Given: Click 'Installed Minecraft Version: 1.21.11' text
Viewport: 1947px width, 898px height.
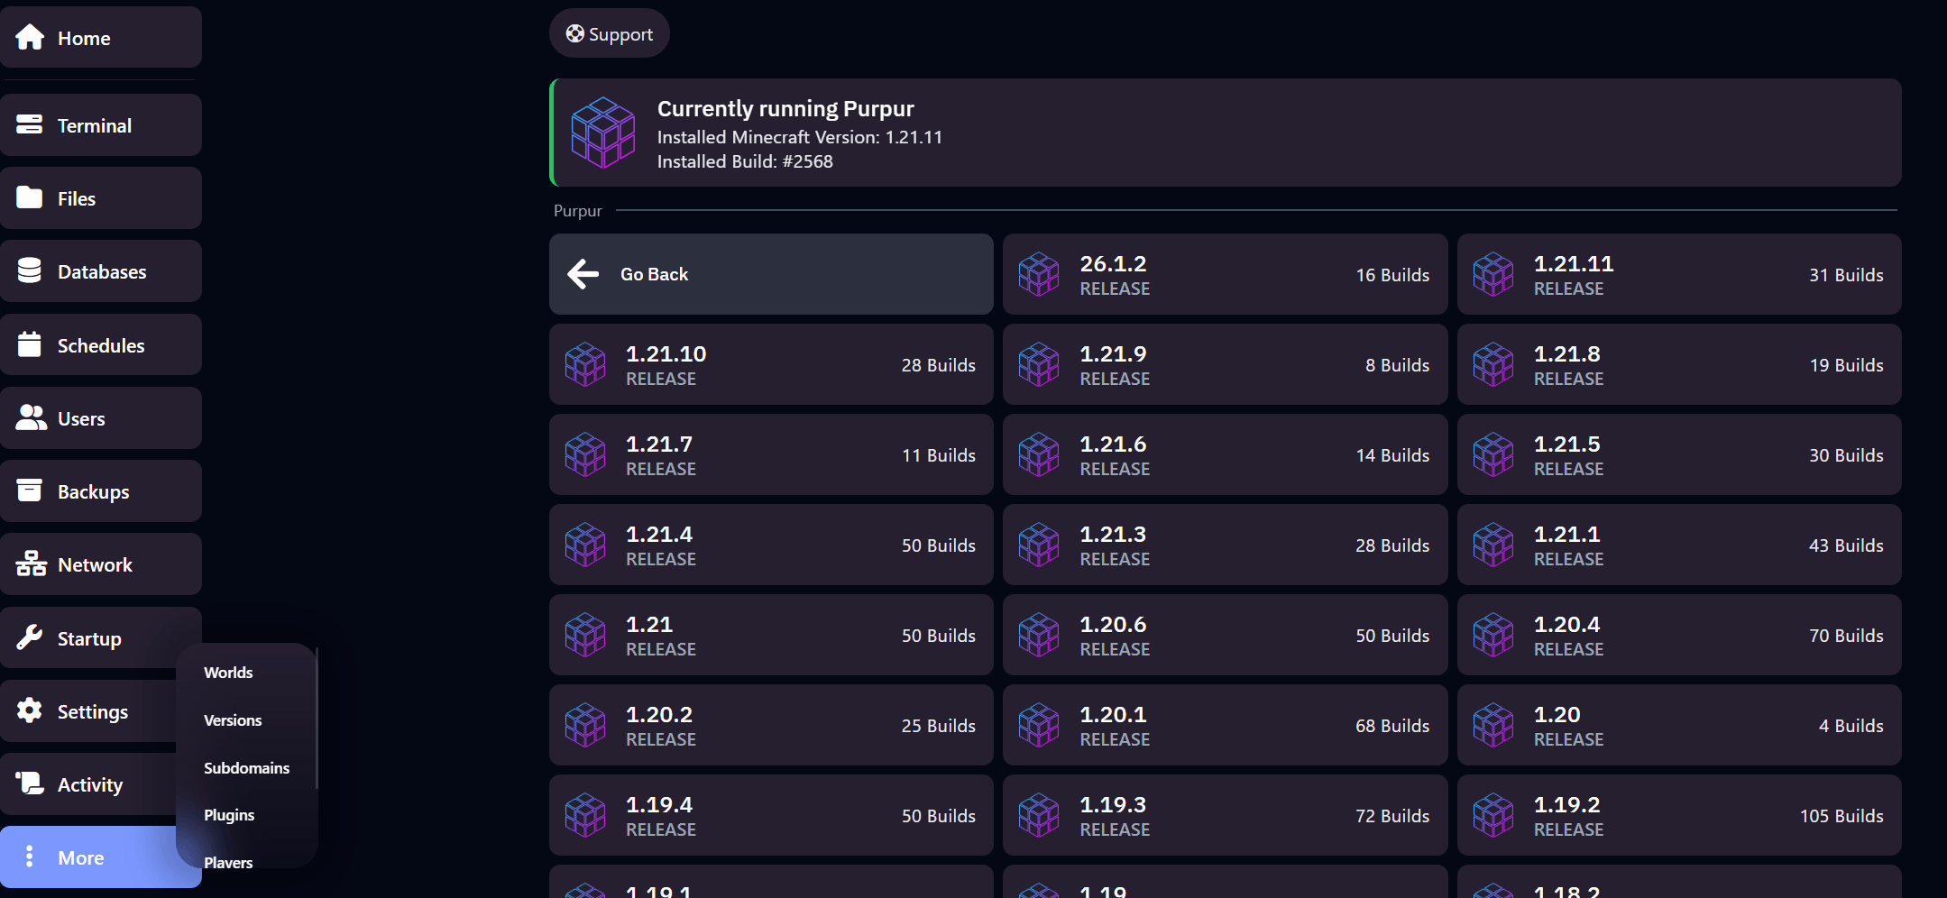Looking at the screenshot, I should click(800, 137).
